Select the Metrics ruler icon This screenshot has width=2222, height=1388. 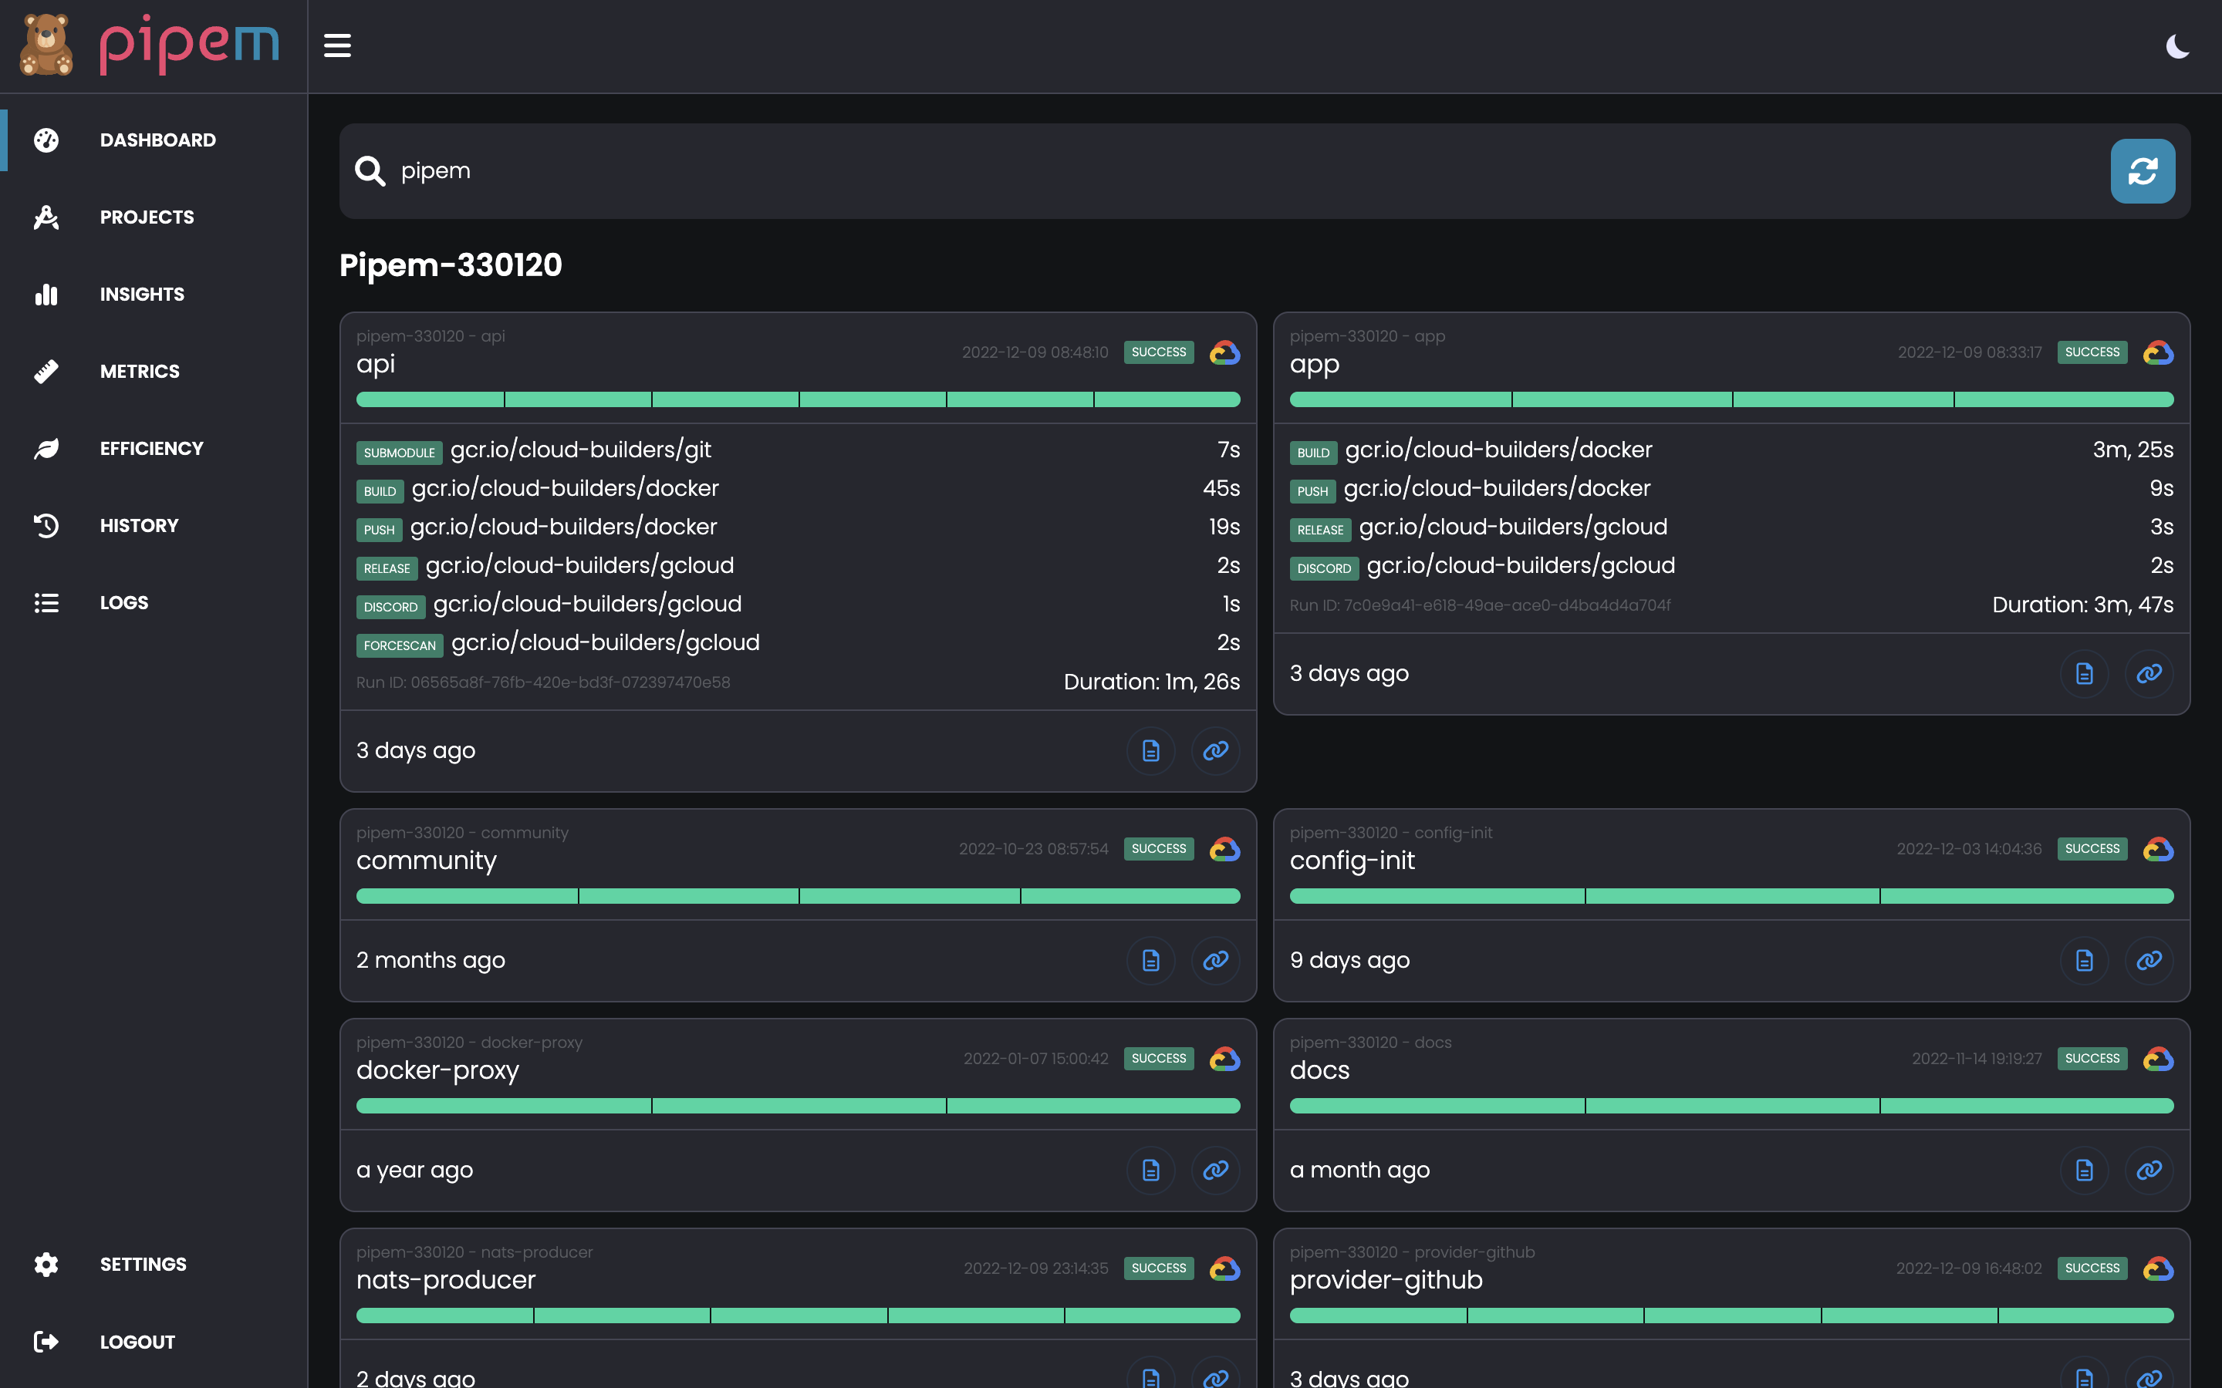[46, 371]
